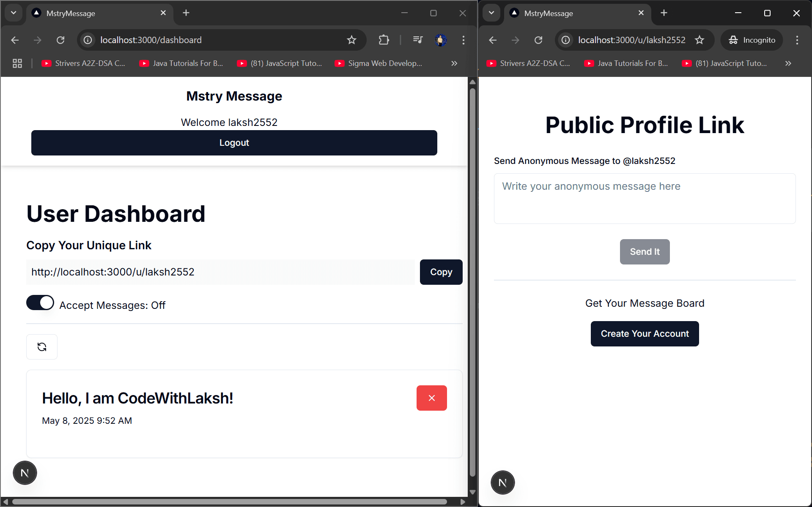Open the Next.js dev tools badge in incognito window
Screen dimensions: 812x507
pos(502,482)
